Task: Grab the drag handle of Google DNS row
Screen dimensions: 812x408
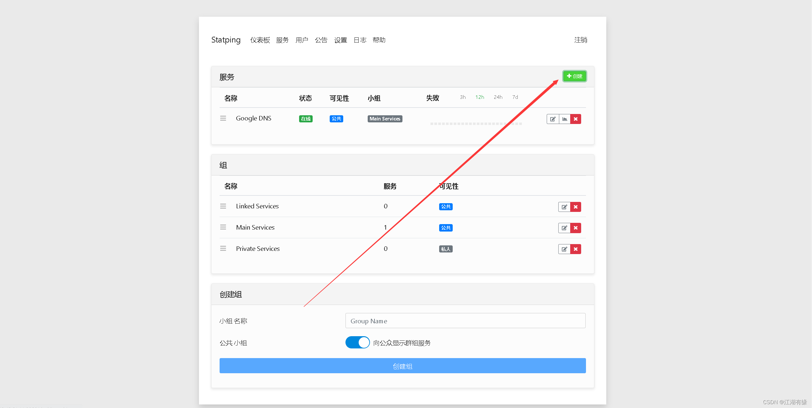Action: pos(223,119)
